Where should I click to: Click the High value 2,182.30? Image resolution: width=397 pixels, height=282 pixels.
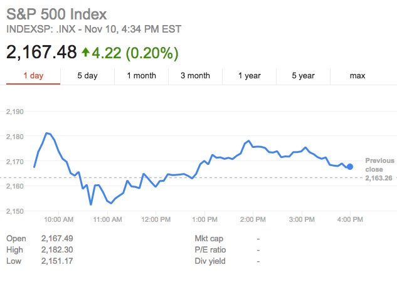pyautogui.click(x=57, y=249)
